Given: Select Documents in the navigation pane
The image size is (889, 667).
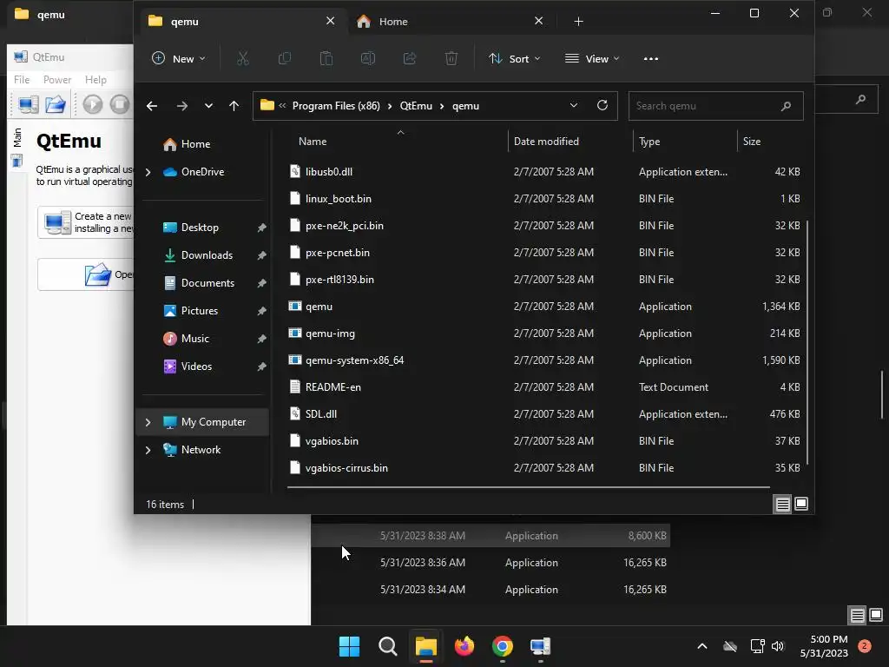Looking at the screenshot, I should 207,283.
